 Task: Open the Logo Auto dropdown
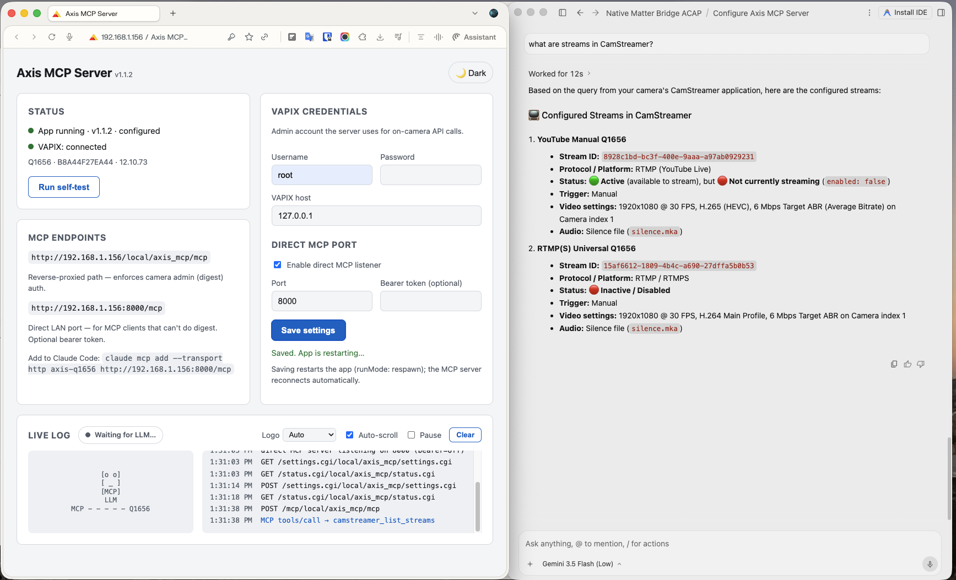(x=309, y=435)
